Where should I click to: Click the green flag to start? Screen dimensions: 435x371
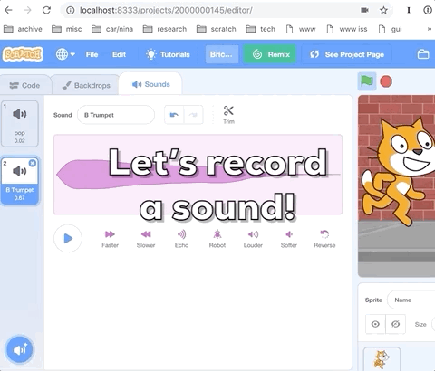(367, 81)
